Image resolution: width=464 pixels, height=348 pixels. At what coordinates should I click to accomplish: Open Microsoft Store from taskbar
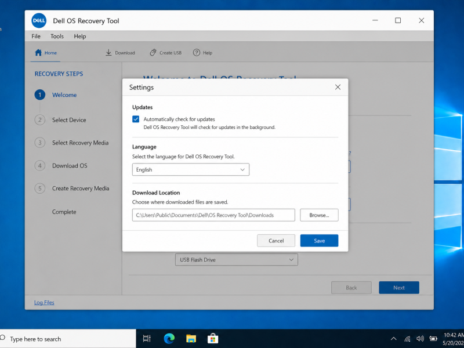coord(213,339)
